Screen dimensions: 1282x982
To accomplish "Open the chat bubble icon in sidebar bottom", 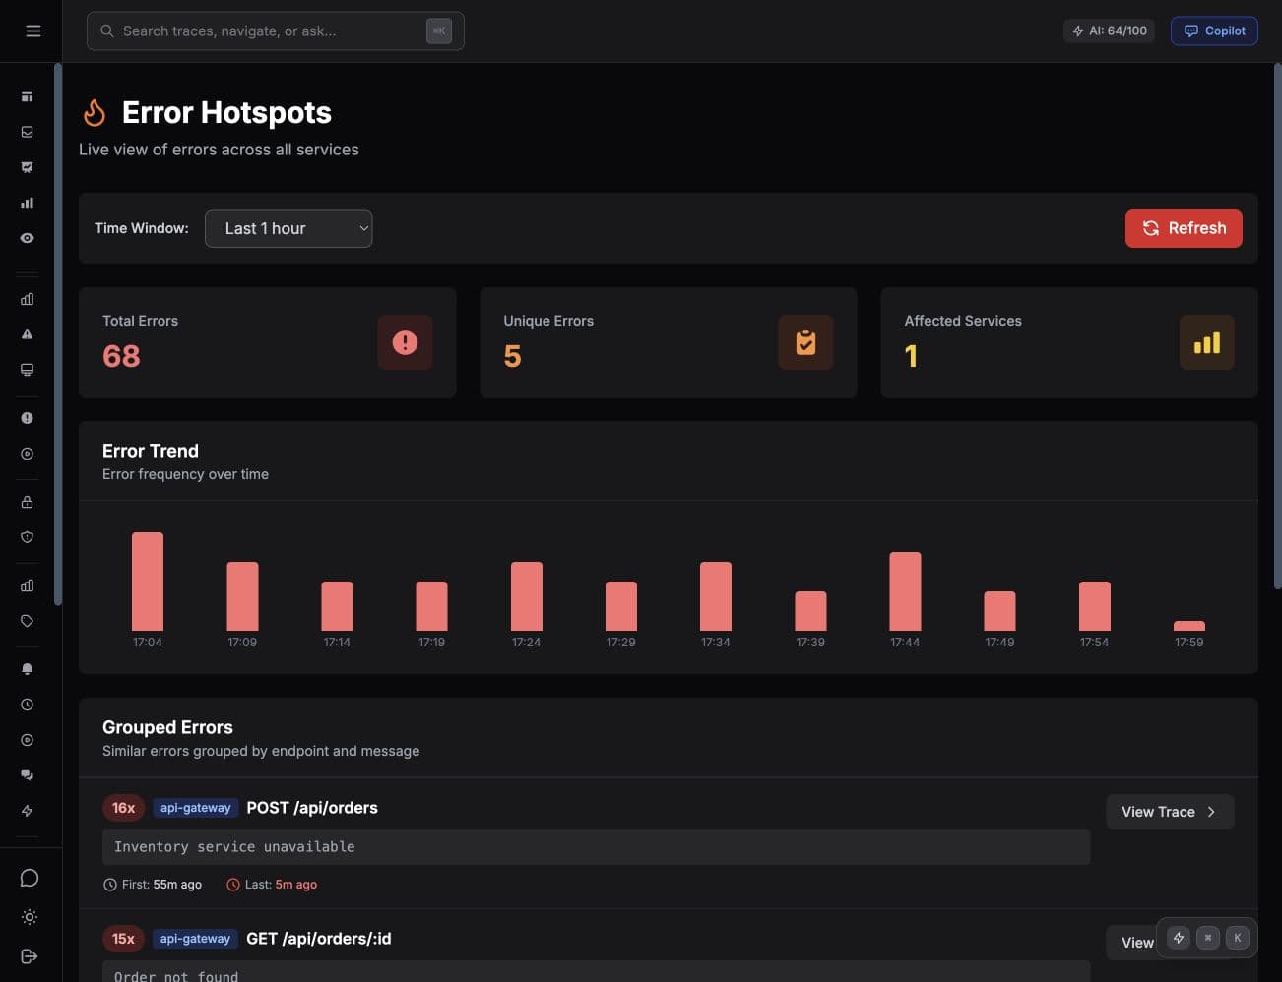I will pyautogui.click(x=30, y=878).
